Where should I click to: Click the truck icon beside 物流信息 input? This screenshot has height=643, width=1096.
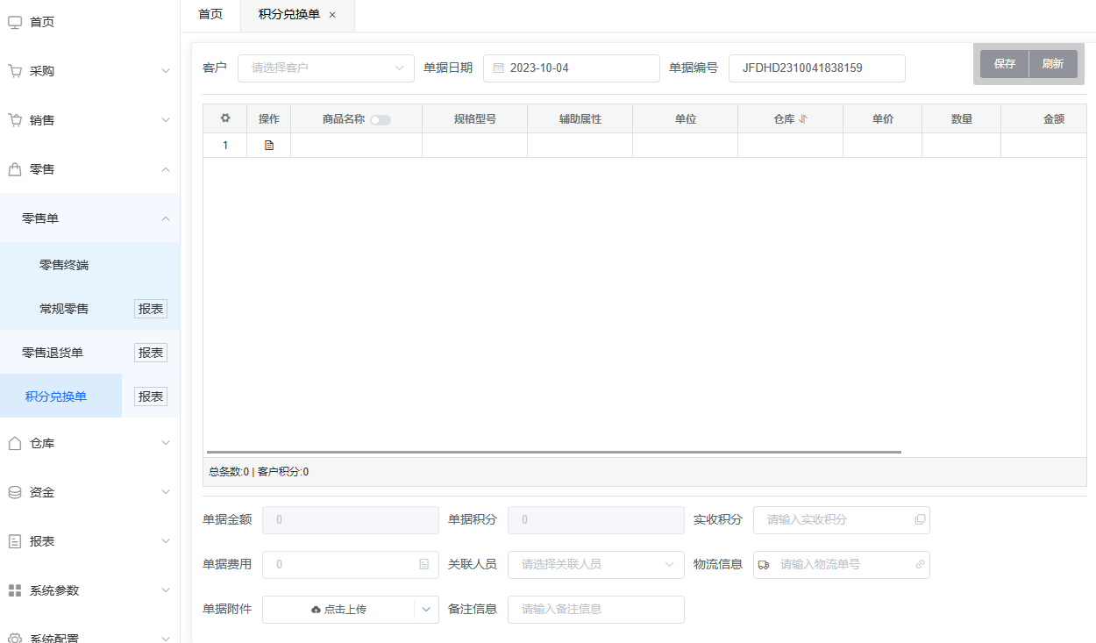(x=764, y=565)
